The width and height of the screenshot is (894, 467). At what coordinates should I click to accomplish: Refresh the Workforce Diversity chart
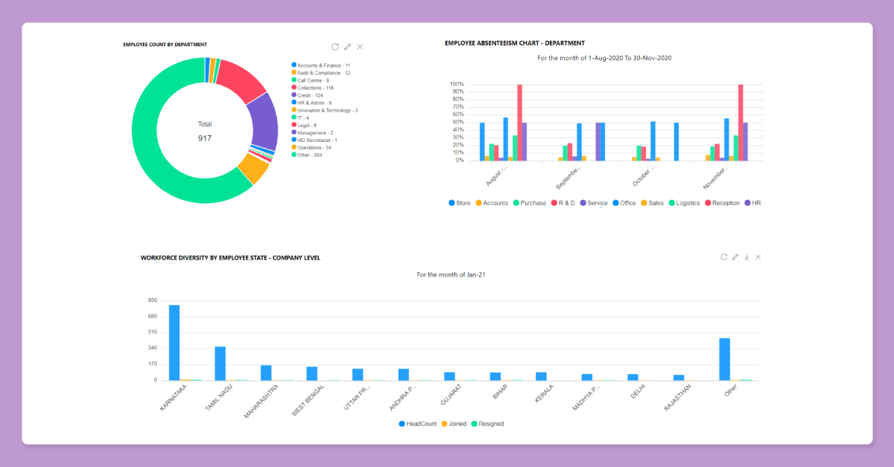(723, 257)
